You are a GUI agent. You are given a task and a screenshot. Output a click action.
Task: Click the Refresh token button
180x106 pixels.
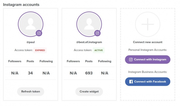[31, 92]
